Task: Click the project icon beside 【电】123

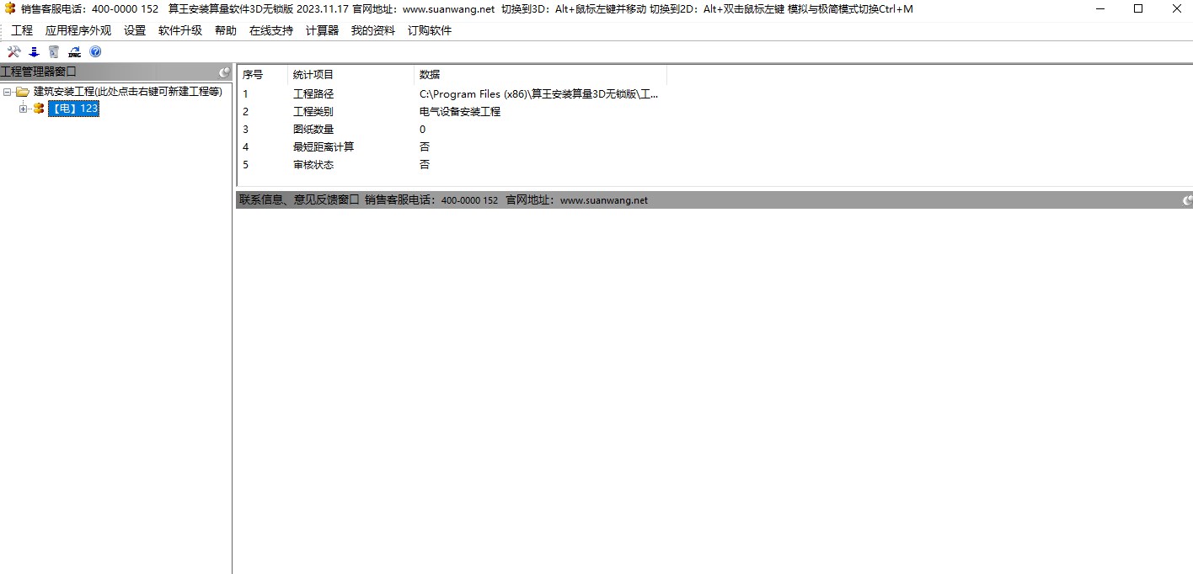Action: click(37, 108)
